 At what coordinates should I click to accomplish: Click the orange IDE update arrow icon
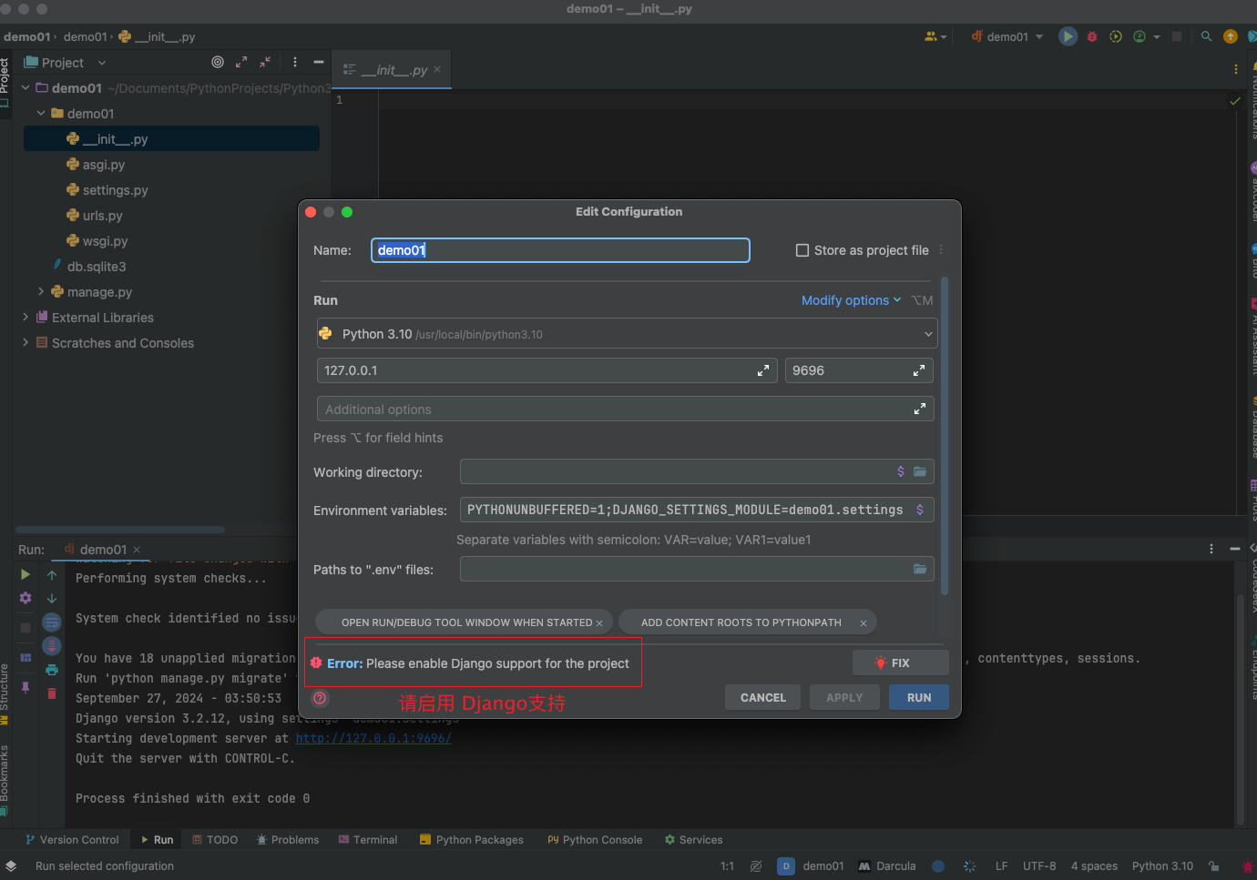click(x=1231, y=36)
